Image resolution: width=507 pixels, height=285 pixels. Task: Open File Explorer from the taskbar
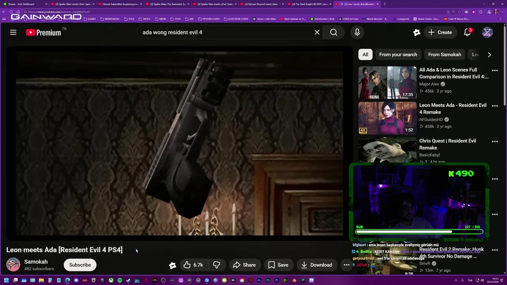point(41,281)
